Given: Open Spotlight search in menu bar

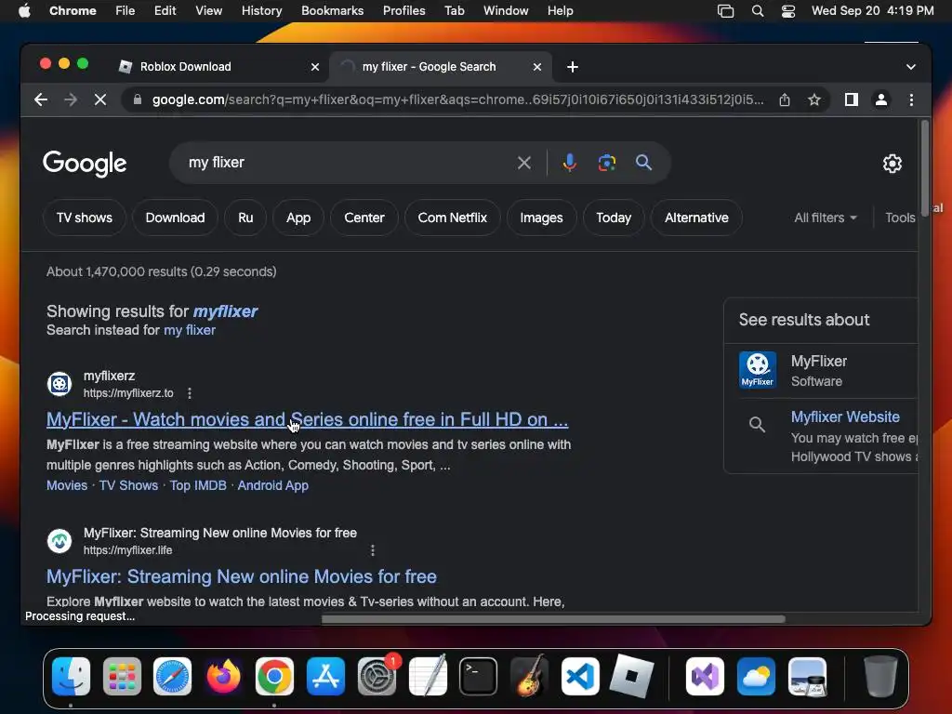Looking at the screenshot, I should [x=757, y=11].
